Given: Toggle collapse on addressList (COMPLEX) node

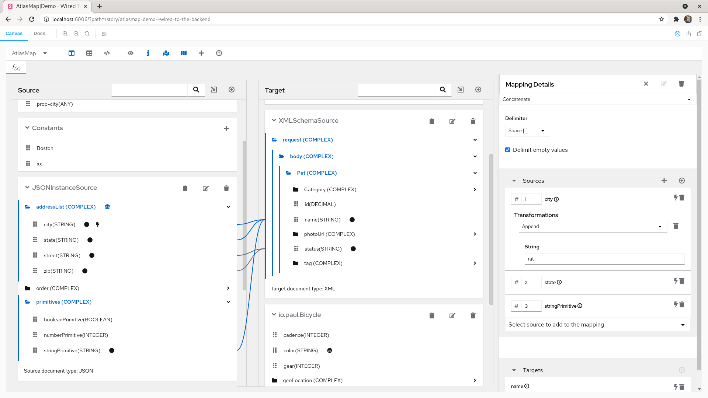Looking at the screenshot, I should point(228,207).
